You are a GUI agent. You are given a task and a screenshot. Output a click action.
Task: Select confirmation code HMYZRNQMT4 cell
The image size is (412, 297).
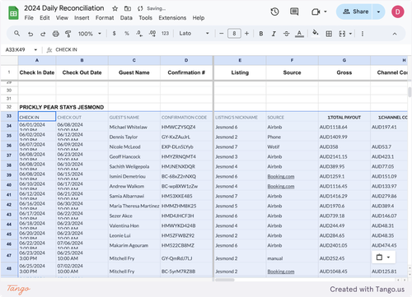[186, 156]
